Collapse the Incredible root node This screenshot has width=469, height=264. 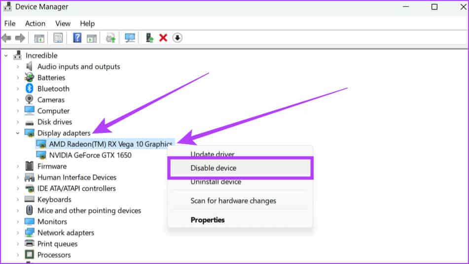coord(6,56)
